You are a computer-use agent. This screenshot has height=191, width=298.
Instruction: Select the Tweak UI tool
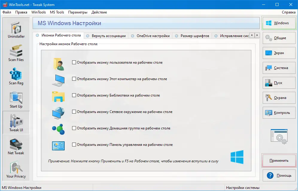[16, 123]
